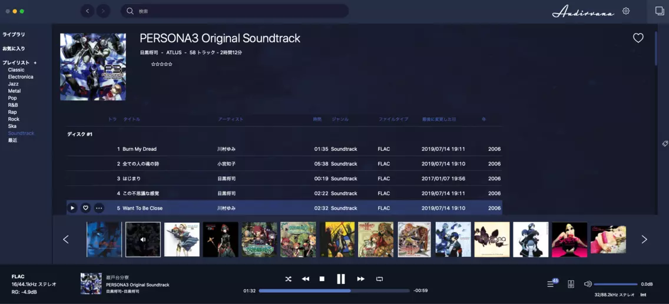Sort by the 時間 column header

(317, 120)
